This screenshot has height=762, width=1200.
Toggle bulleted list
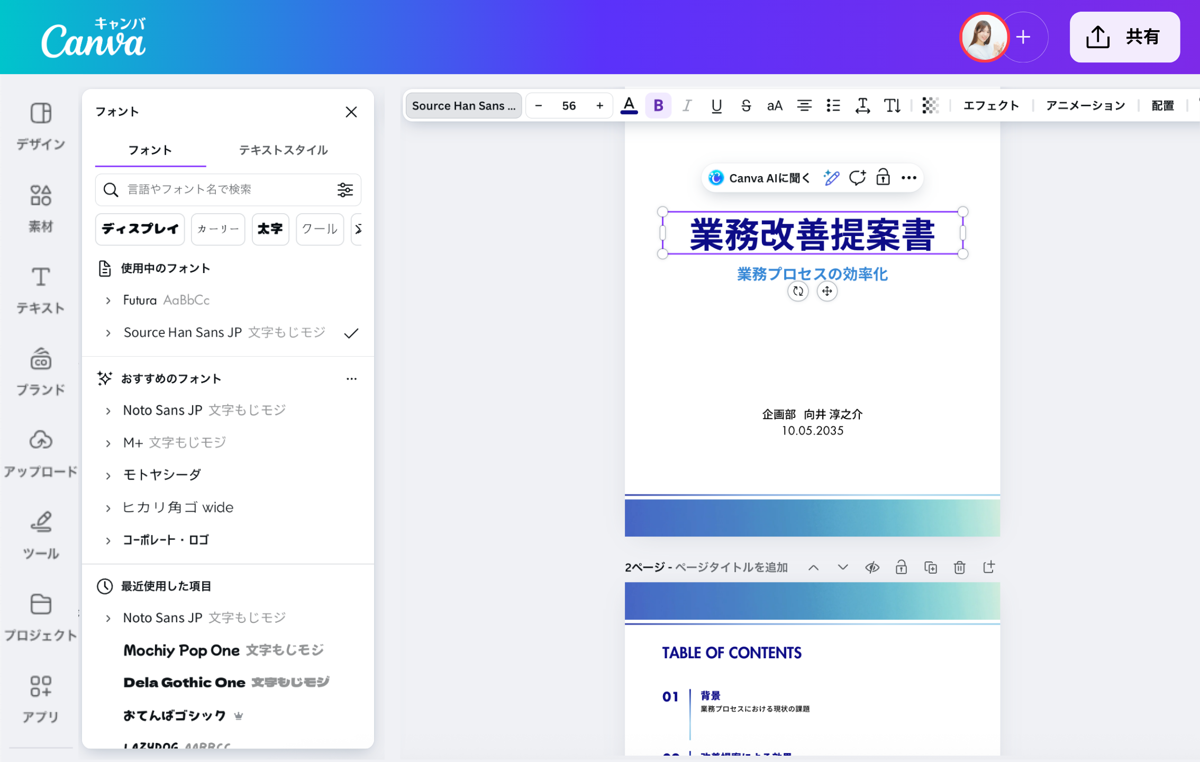coord(833,106)
